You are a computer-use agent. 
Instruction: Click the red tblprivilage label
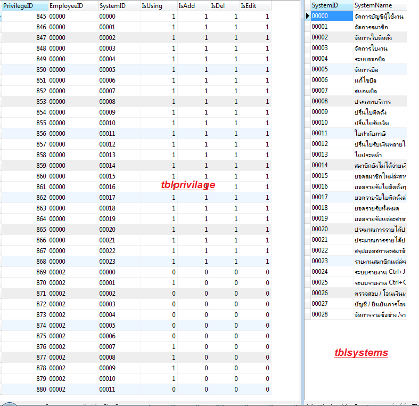click(188, 185)
